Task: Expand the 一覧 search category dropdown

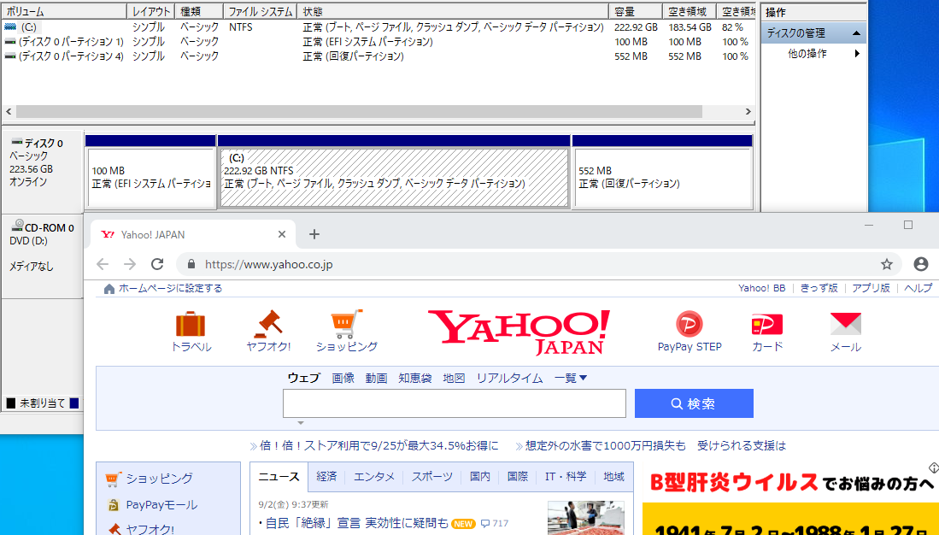Action: 570,378
